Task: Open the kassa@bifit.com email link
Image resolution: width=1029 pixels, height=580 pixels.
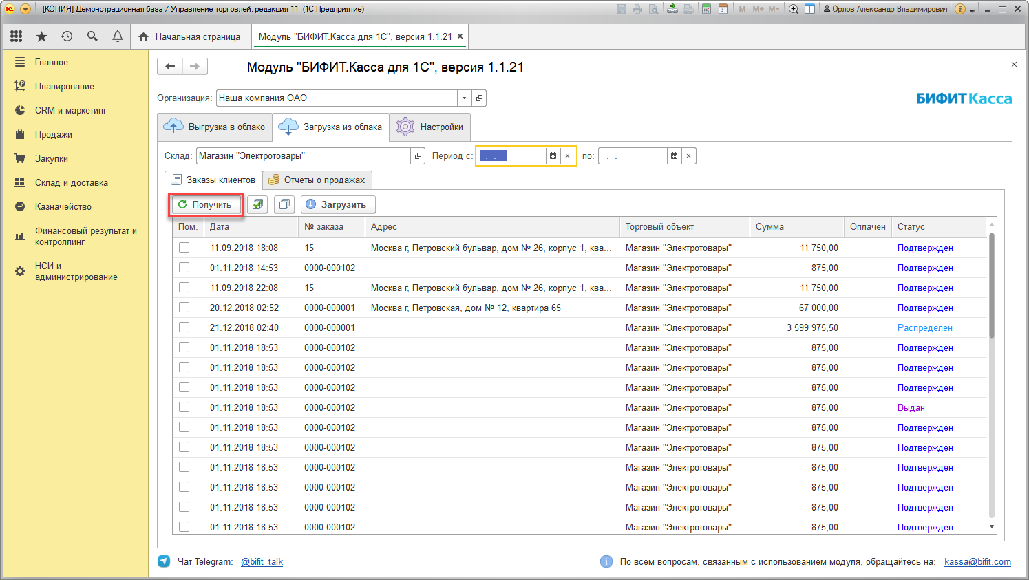Action: (977, 561)
